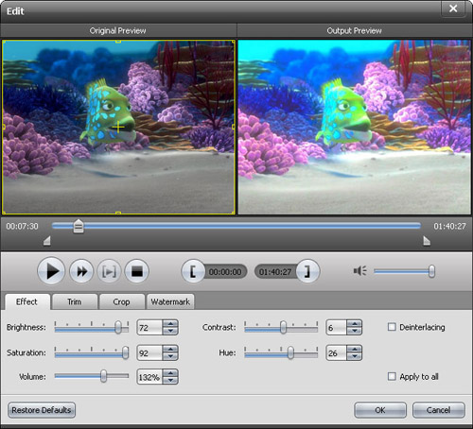Switch to the Effect tab
This screenshot has width=473, height=429.
click(27, 301)
